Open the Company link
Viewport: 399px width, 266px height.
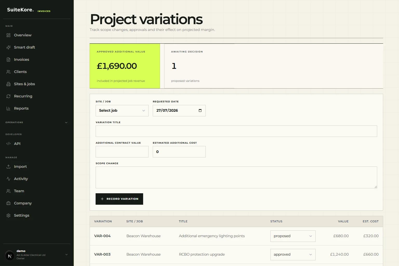tap(37, 203)
